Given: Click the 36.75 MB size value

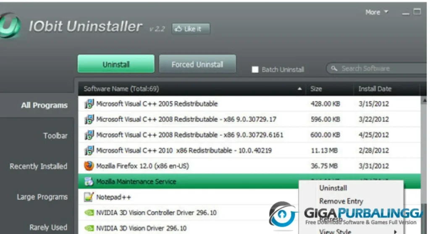Looking at the screenshot, I should click(324, 166).
